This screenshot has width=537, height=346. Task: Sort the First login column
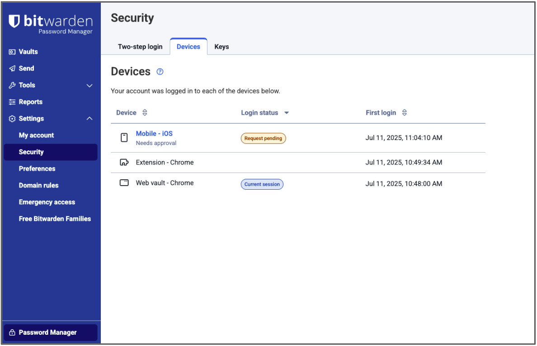tap(404, 113)
